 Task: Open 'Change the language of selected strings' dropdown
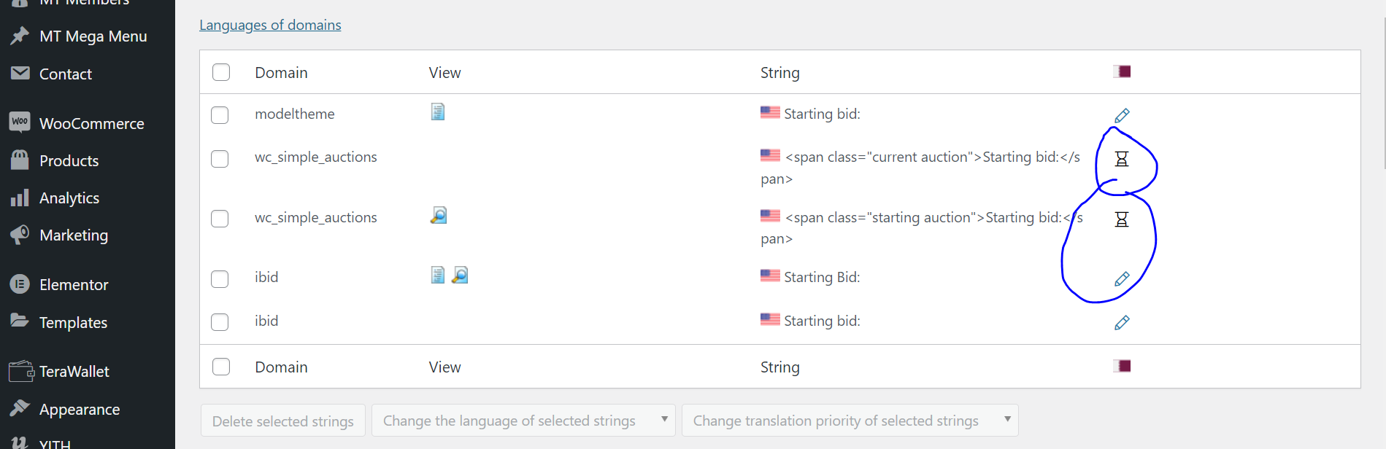coord(523,421)
